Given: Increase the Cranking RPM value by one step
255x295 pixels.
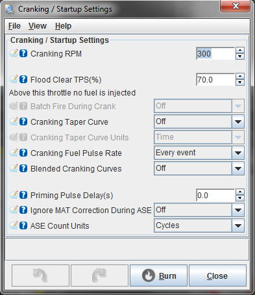Looking at the screenshot, I should pyautogui.click(x=240, y=50).
